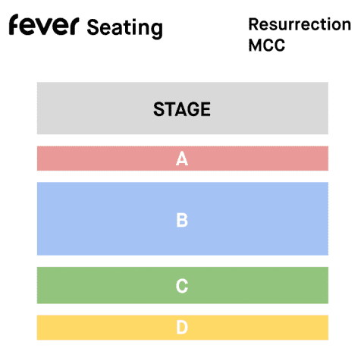Viewport: 364px width, 364px height.
Task: Click the Seating heading text
Action: 124,27
